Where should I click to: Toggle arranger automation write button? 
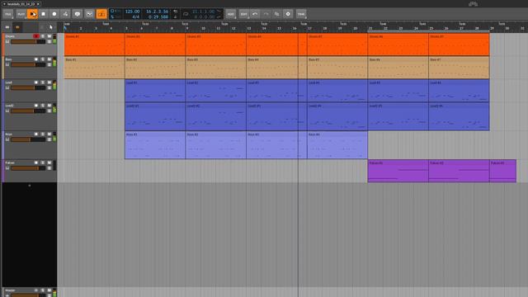[66, 14]
